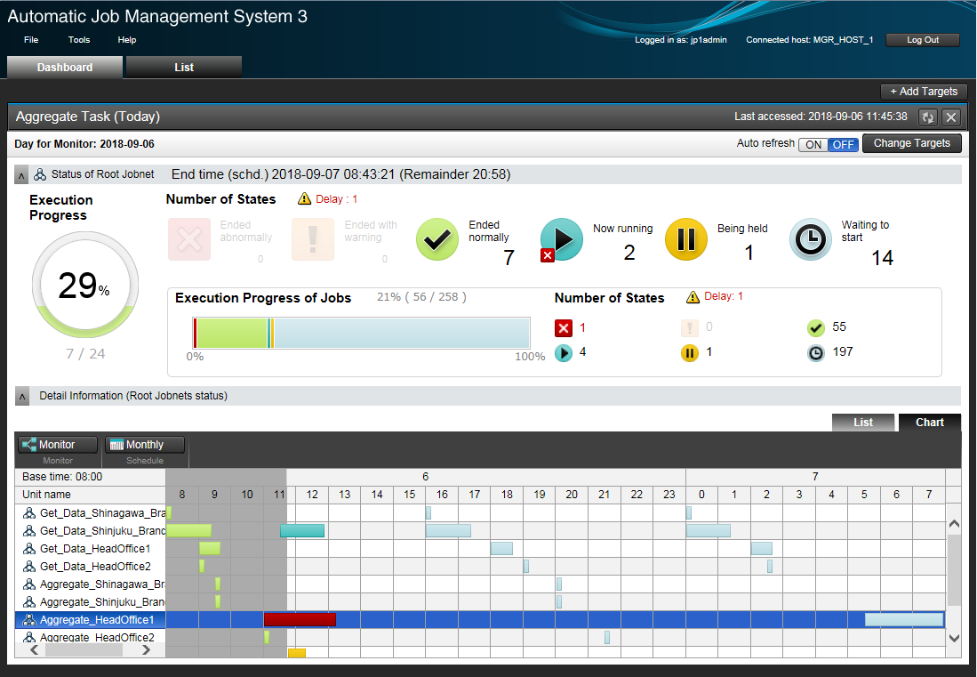Open the Help menu

(x=127, y=39)
